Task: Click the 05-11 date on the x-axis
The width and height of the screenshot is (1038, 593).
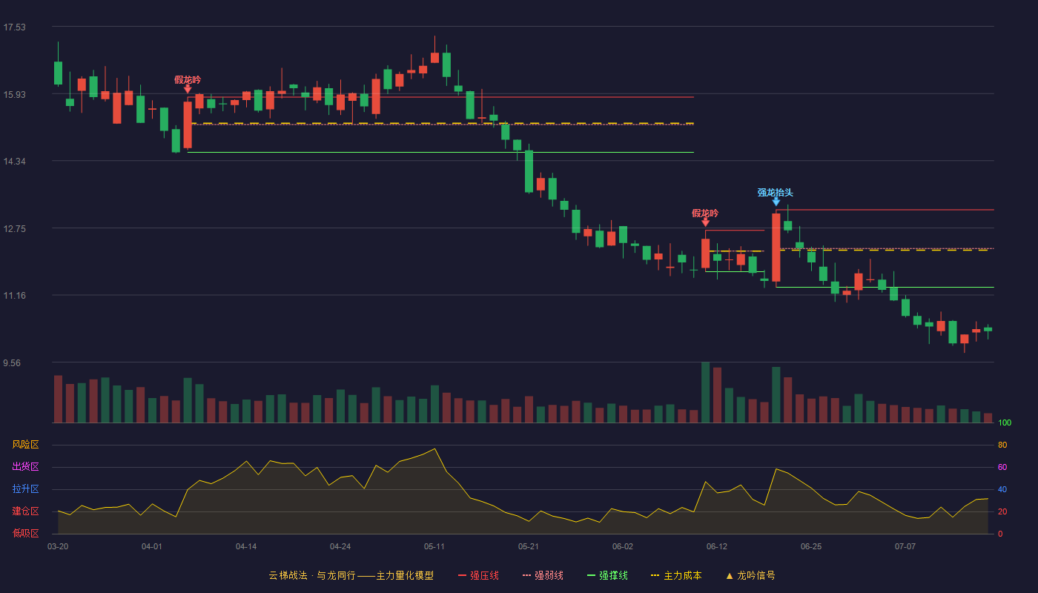Action: pyautogui.click(x=434, y=546)
